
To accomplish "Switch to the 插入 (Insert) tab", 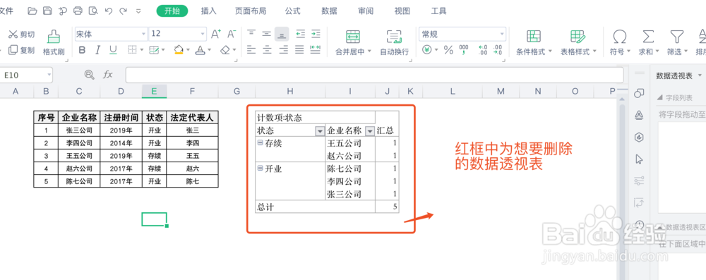I will point(208,11).
